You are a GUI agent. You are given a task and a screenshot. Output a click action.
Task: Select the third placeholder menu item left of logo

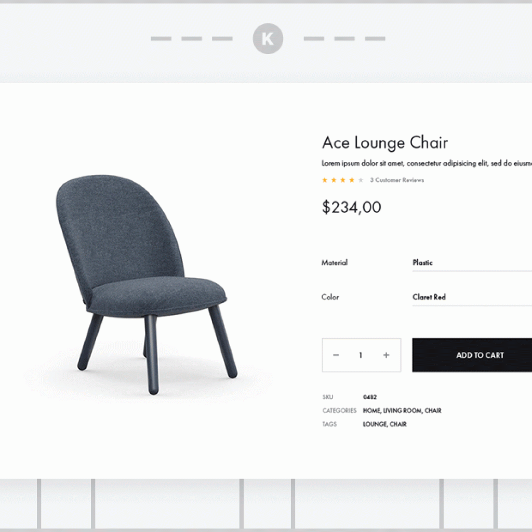(x=222, y=38)
